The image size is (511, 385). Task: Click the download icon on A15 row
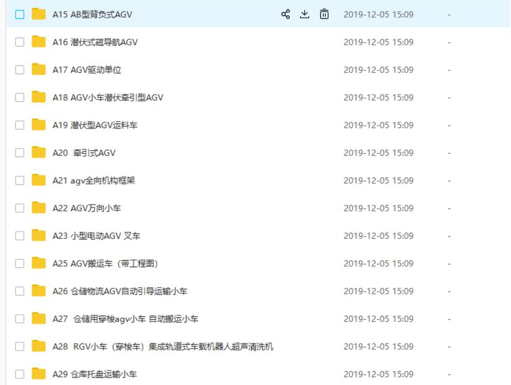pos(304,14)
